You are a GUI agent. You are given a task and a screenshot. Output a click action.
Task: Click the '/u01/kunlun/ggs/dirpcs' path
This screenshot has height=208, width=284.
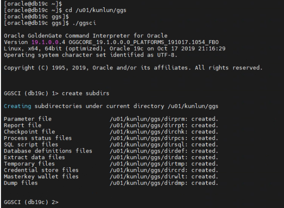click(147, 138)
